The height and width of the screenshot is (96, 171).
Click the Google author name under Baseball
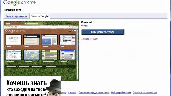pyautogui.click(x=85, y=26)
